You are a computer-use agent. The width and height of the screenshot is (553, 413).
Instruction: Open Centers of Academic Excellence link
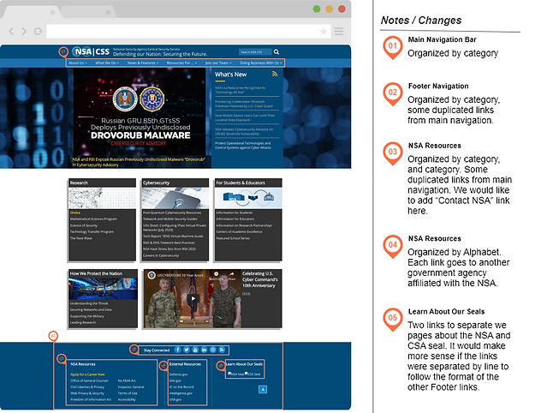[239, 232]
